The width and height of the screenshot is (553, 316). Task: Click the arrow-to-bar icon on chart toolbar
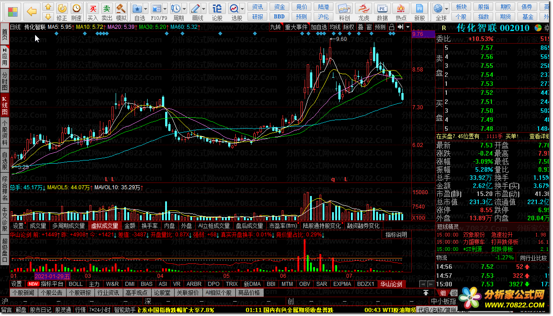[400, 27]
